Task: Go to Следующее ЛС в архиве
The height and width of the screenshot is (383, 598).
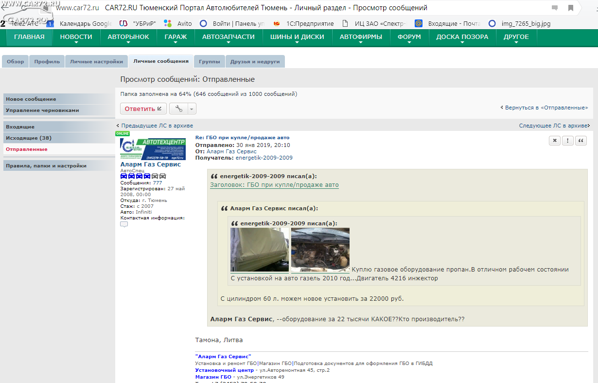Action: coord(553,126)
